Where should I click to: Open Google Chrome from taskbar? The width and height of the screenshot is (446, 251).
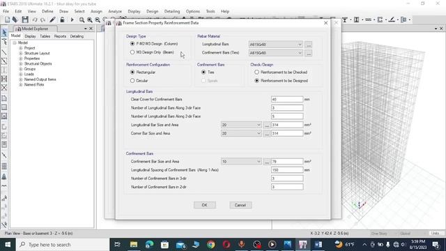tap(210, 245)
